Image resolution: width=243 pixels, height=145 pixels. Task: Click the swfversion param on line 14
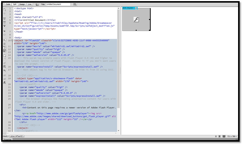tap(45, 55)
